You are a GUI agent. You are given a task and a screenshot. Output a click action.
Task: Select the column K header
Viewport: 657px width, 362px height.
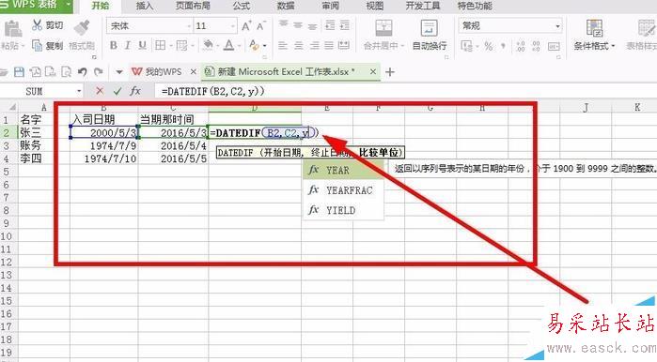[637, 108]
